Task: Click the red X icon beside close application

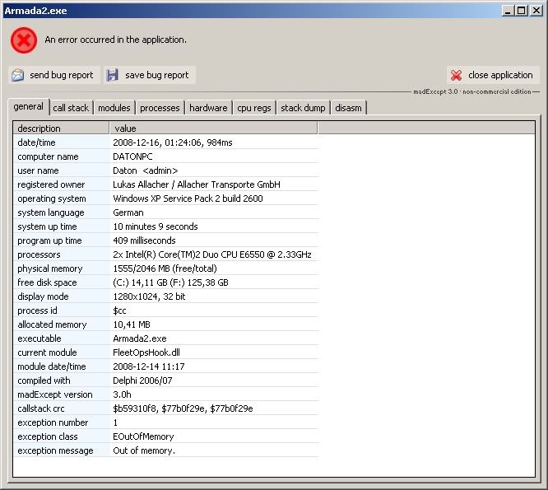Action: tap(456, 75)
